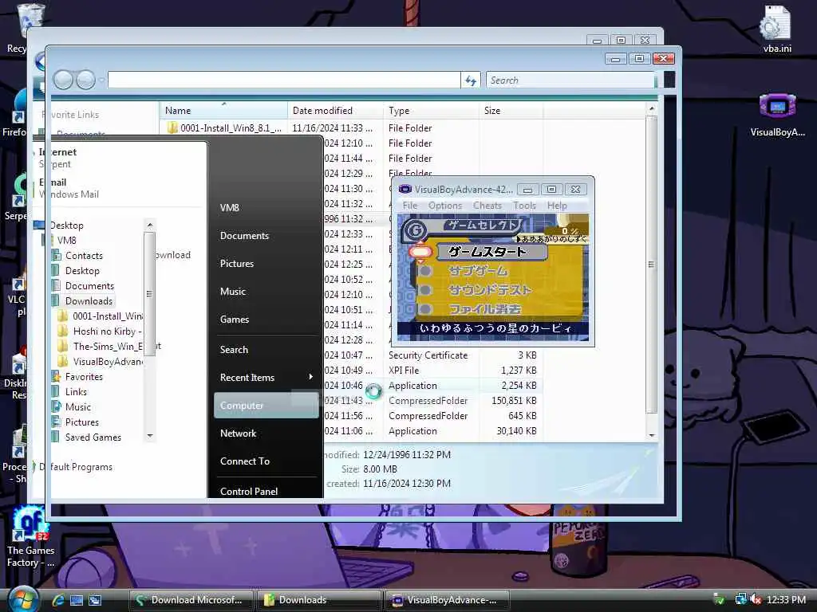Select Saved Games in folder tree
Image resolution: width=817 pixels, height=612 pixels.
93,437
